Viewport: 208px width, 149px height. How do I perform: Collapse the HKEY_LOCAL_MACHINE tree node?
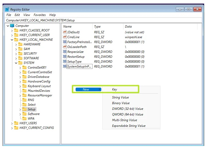[x=12, y=40]
